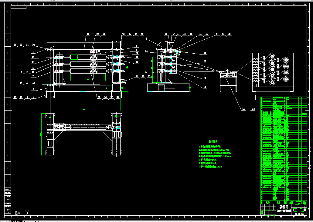Select the green 技术要求 heading

point(213,141)
